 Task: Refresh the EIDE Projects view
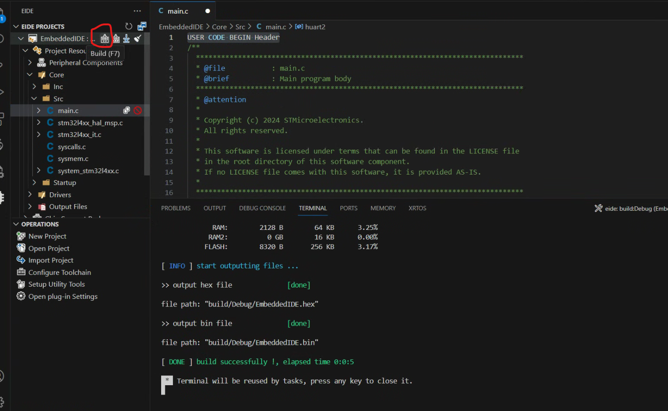tap(129, 26)
